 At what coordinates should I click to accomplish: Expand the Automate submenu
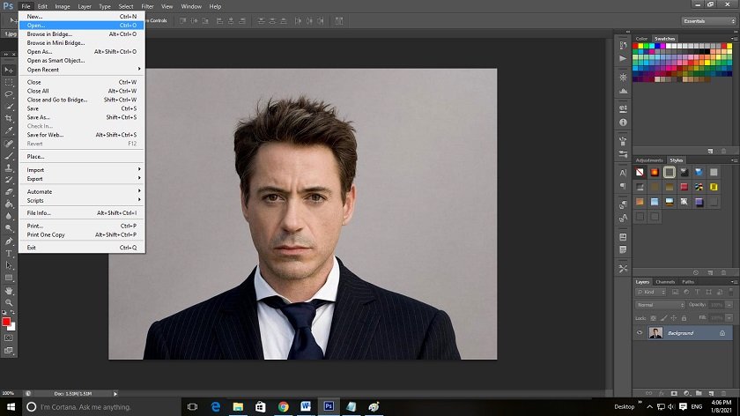pyautogui.click(x=82, y=192)
